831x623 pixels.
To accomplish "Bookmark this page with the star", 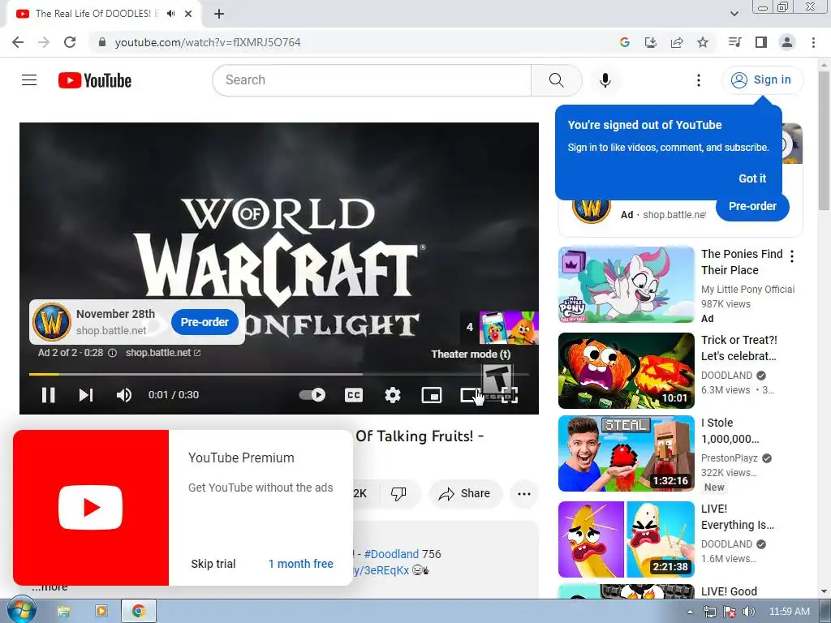I will point(703,42).
